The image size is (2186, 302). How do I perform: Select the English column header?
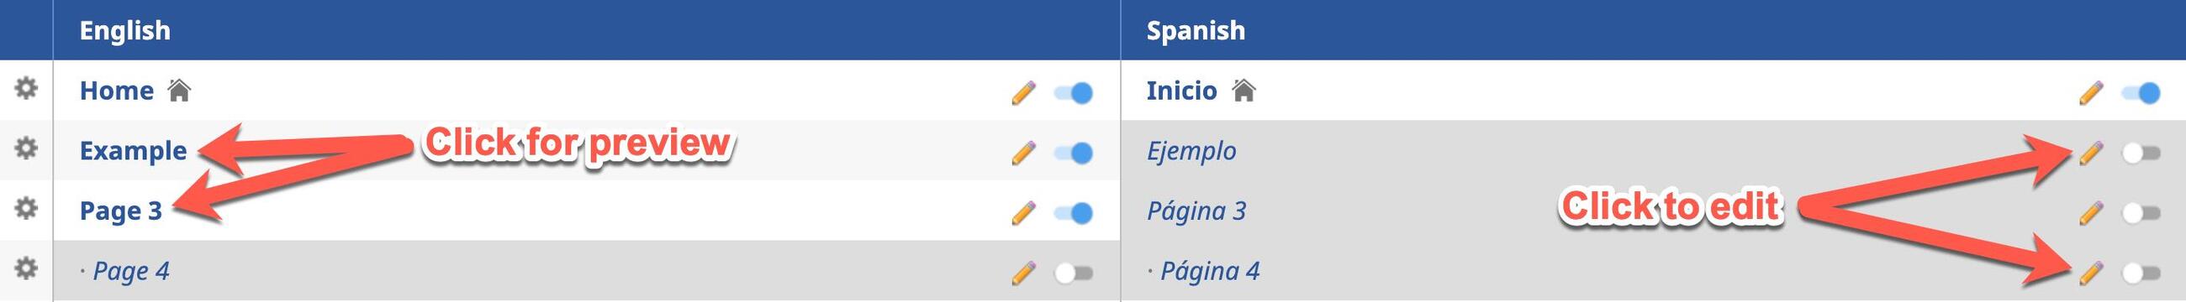point(124,30)
